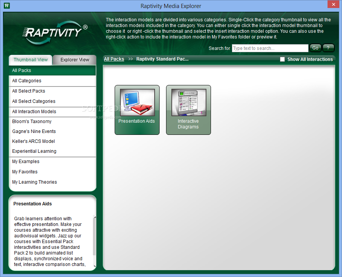
Task: Click description panel scrollbar up arrow
Action: (95, 217)
